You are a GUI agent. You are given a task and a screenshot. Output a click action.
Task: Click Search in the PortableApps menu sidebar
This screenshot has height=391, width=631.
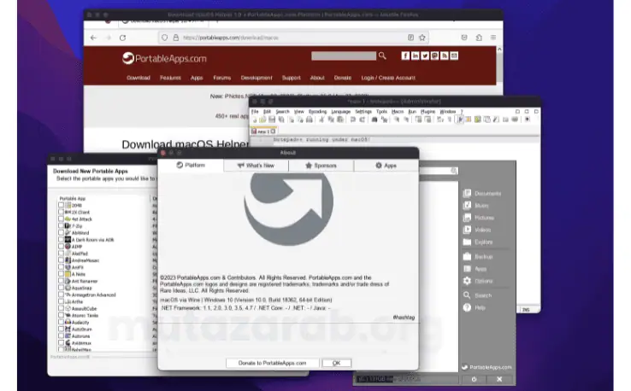tap(477, 295)
